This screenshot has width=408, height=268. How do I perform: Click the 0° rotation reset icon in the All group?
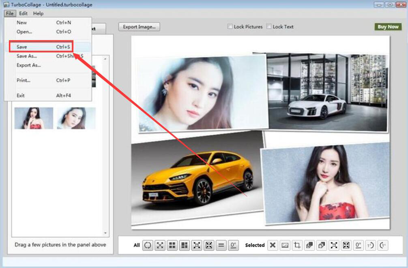tap(233, 245)
